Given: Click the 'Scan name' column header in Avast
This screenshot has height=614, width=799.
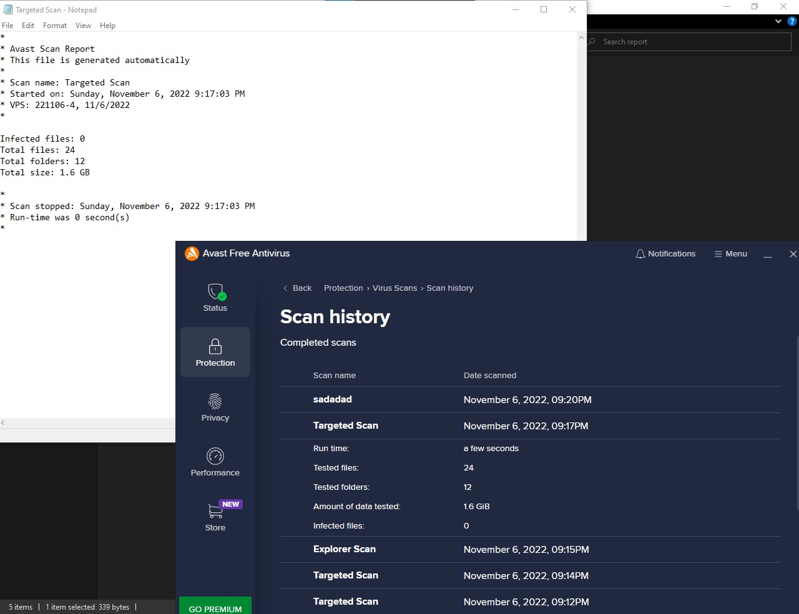Looking at the screenshot, I should (335, 376).
